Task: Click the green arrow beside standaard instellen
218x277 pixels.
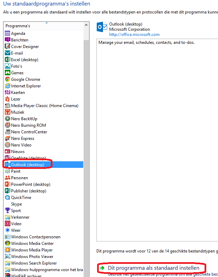Action: (102, 268)
